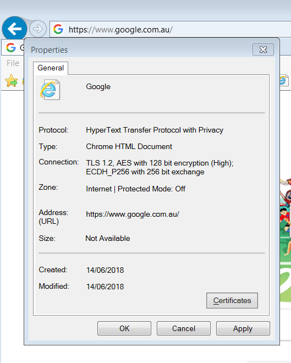Image resolution: width=291 pixels, height=363 pixels.
Task: Open the File menu
Action: tap(13, 63)
